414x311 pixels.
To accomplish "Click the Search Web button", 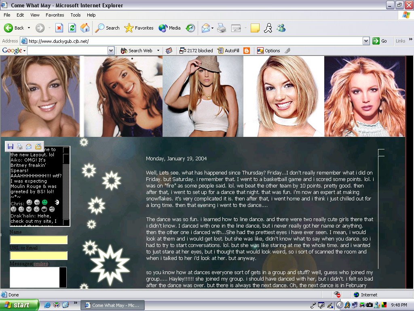I will [136, 51].
